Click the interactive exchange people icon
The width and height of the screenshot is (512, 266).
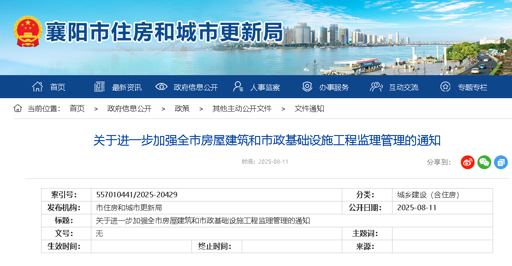(376, 87)
